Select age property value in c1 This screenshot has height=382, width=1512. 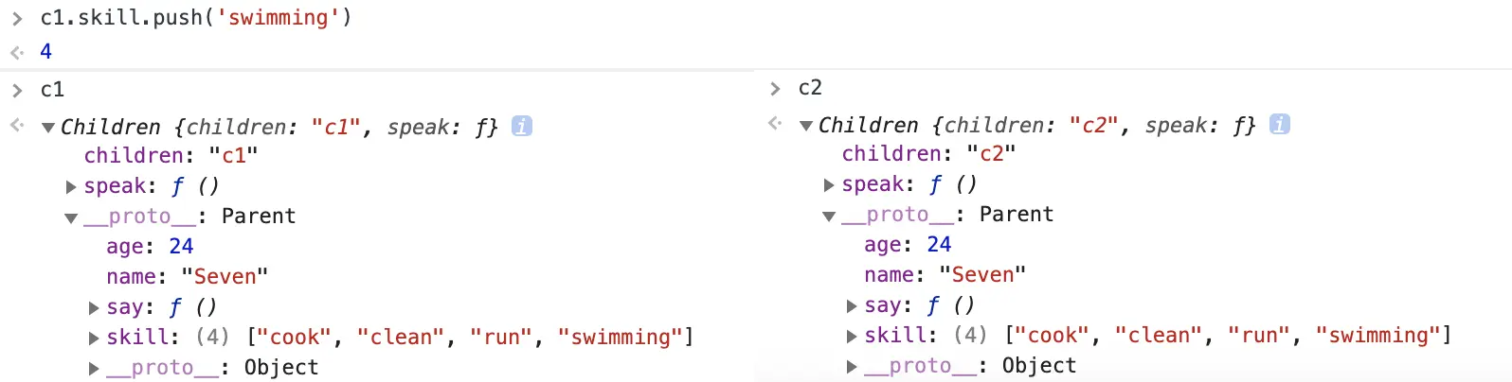181,247
